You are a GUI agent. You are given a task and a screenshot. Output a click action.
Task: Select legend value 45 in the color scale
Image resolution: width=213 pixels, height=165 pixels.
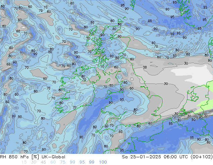43,162
